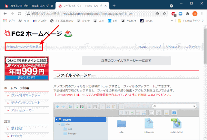Image resolution: width=207 pixels, height=140 pixels.
Task: Click the file manager forward arrow icon
Action: pyautogui.click(x=63, y=107)
